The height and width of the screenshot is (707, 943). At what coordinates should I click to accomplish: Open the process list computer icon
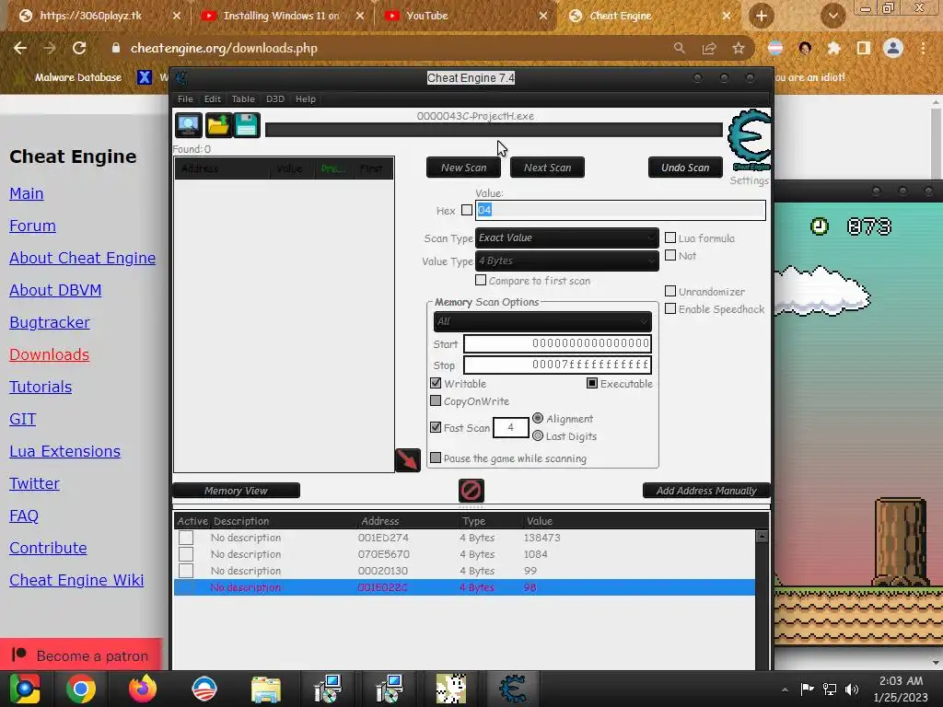pyautogui.click(x=188, y=125)
